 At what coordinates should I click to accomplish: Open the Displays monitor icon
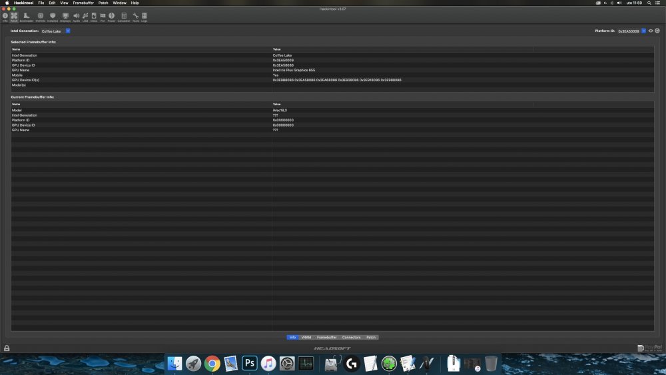(65, 17)
